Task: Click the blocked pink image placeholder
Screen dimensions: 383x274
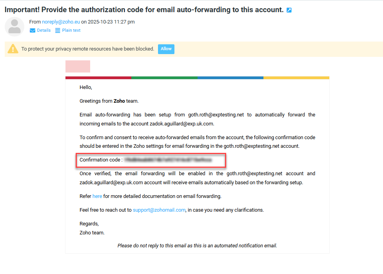Action: pyautogui.click(x=78, y=66)
